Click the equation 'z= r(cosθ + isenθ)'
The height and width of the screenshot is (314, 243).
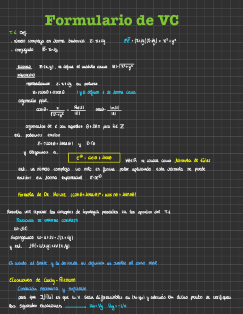55,144
